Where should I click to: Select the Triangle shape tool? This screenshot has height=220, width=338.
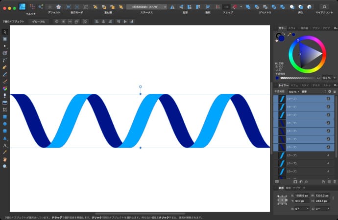pos(5,138)
